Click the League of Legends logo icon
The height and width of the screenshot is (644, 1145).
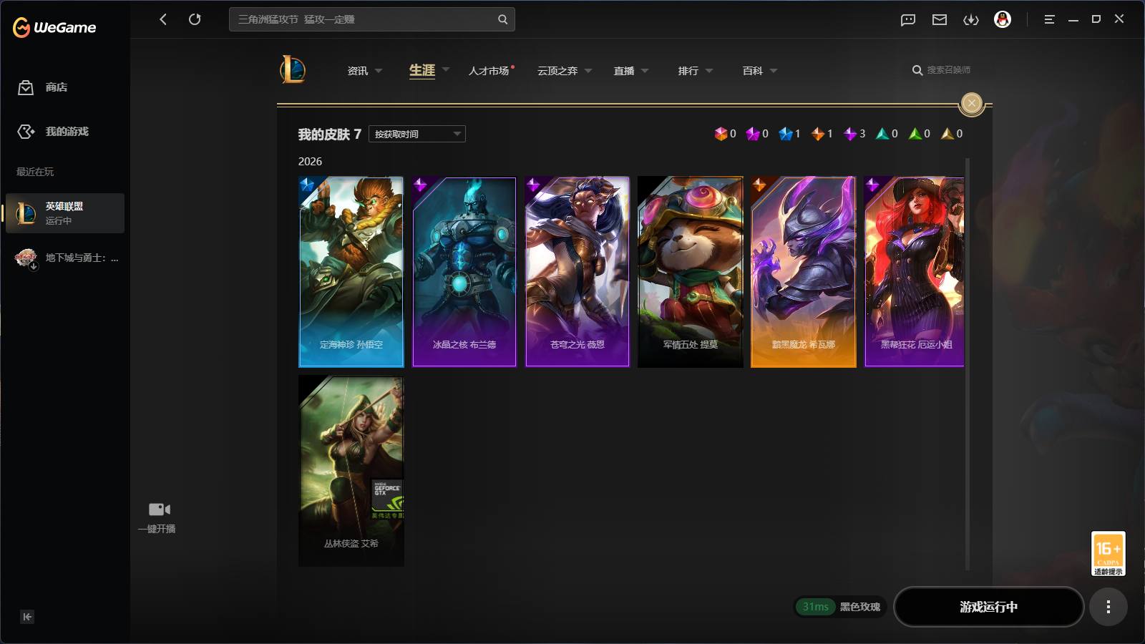coord(292,69)
